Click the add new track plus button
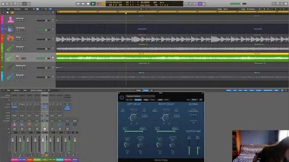The image size is (289, 162). click(3, 13)
